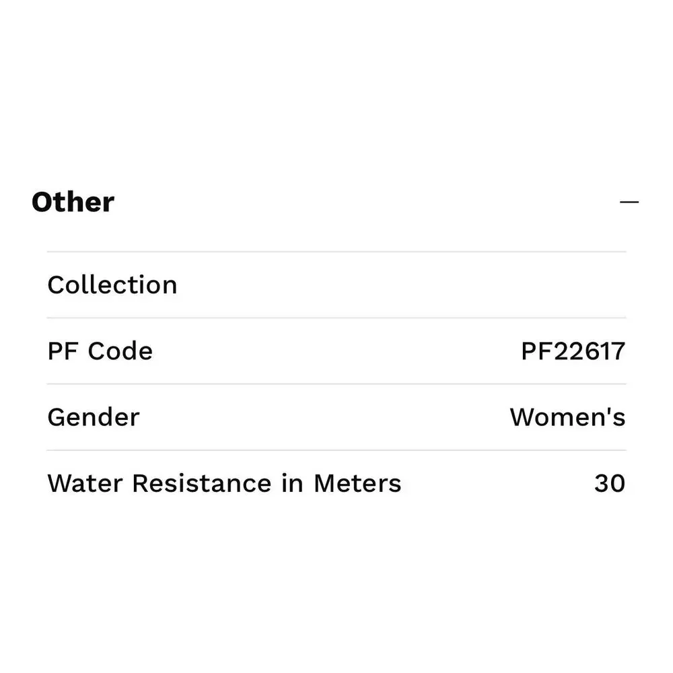The width and height of the screenshot is (673, 673).
Task: Click the word Meters in last row
Action: click(x=357, y=483)
